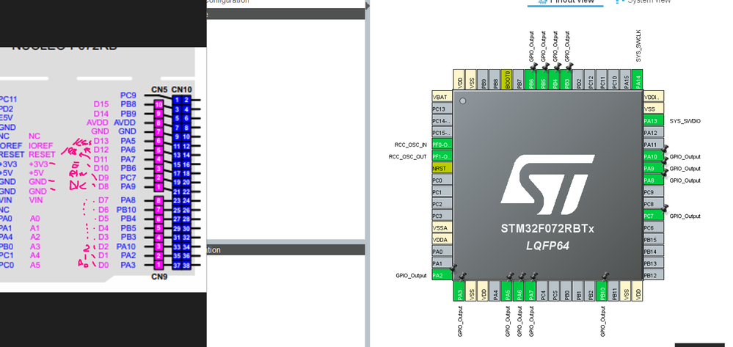Select the PA9 GPIO output pin
The image size is (733, 347).
coord(654,168)
